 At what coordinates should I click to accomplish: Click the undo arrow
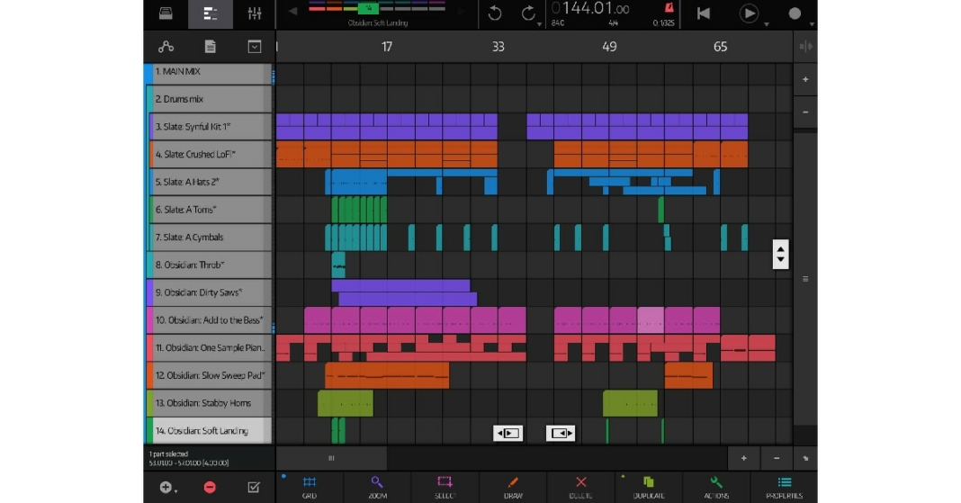[x=495, y=13]
